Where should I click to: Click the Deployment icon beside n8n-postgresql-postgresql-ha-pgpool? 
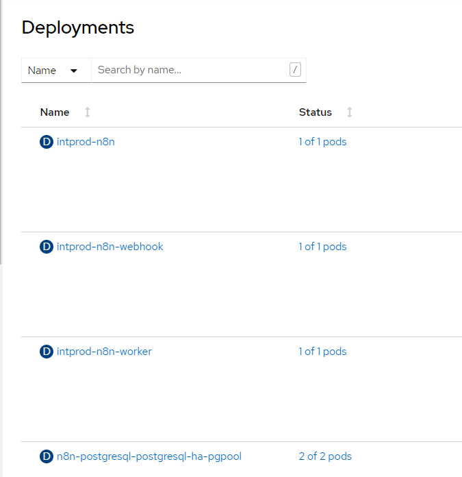pyautogui.click(x=47, y=456)
